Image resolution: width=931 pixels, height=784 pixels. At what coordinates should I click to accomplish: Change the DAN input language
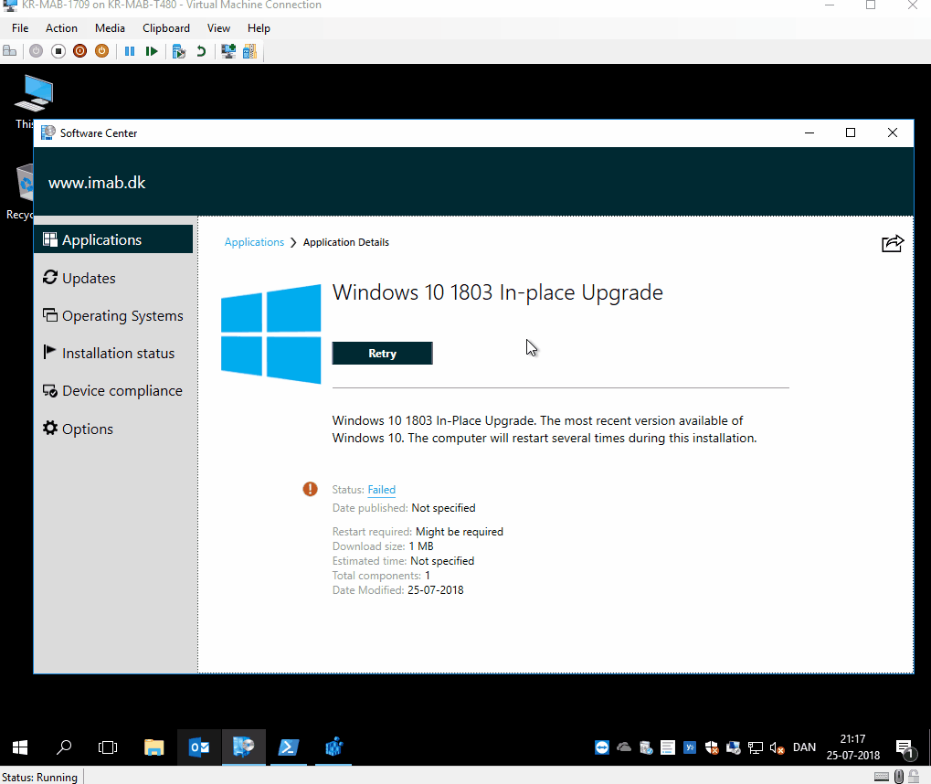coord(805,747)
